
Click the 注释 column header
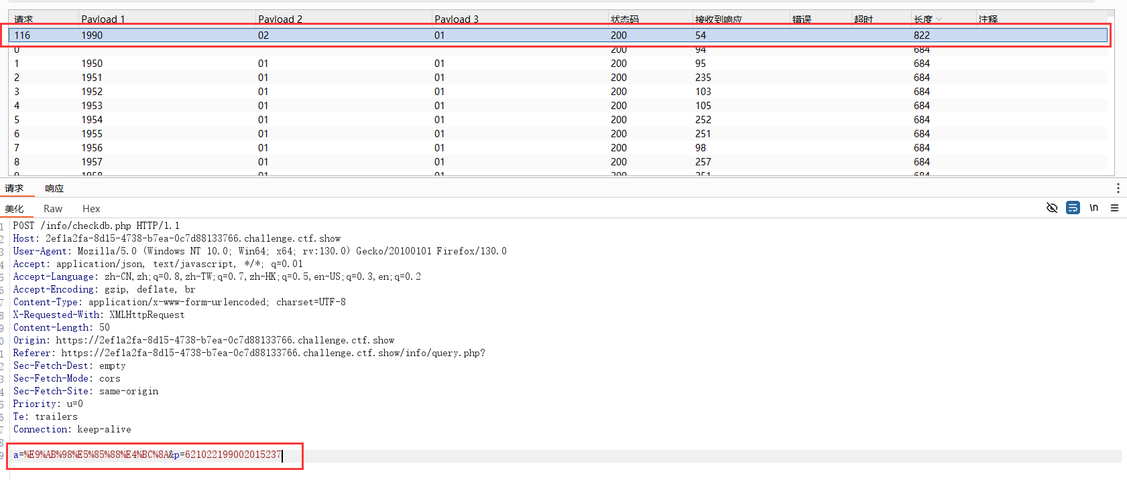[x=988, y=19]
